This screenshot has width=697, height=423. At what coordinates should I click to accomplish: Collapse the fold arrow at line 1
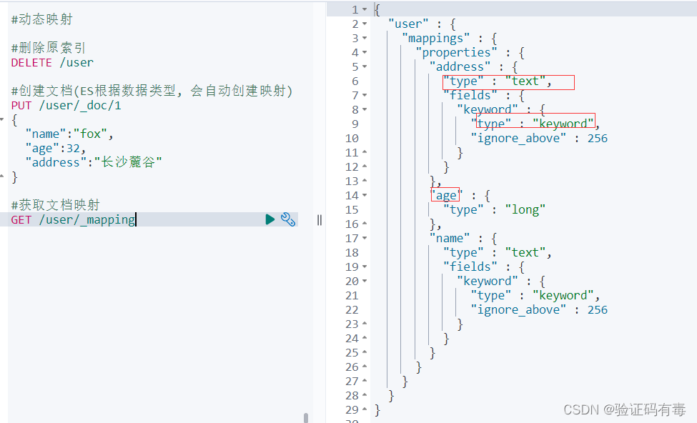coord(365,9)
